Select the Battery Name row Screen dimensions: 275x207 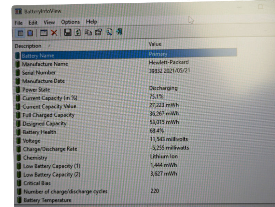tap(125, 55)
